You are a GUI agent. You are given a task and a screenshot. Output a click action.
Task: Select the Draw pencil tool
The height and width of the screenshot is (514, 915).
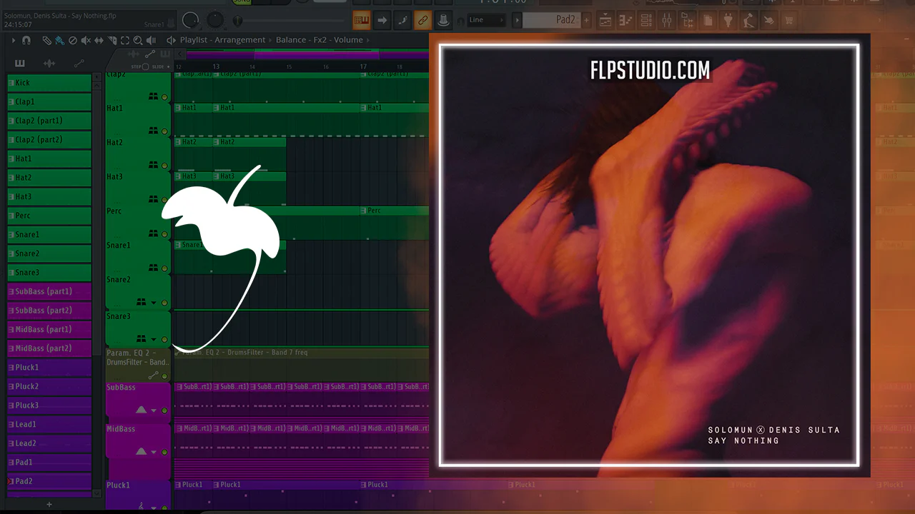(46, 41)
